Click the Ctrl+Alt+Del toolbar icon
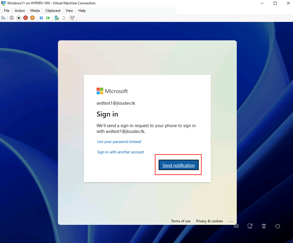This screenshot has height=243, width=293. click(x=3, y=18)
